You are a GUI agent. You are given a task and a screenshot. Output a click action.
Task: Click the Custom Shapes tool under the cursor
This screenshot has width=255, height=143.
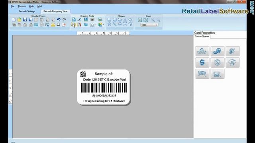coord(73,25)
